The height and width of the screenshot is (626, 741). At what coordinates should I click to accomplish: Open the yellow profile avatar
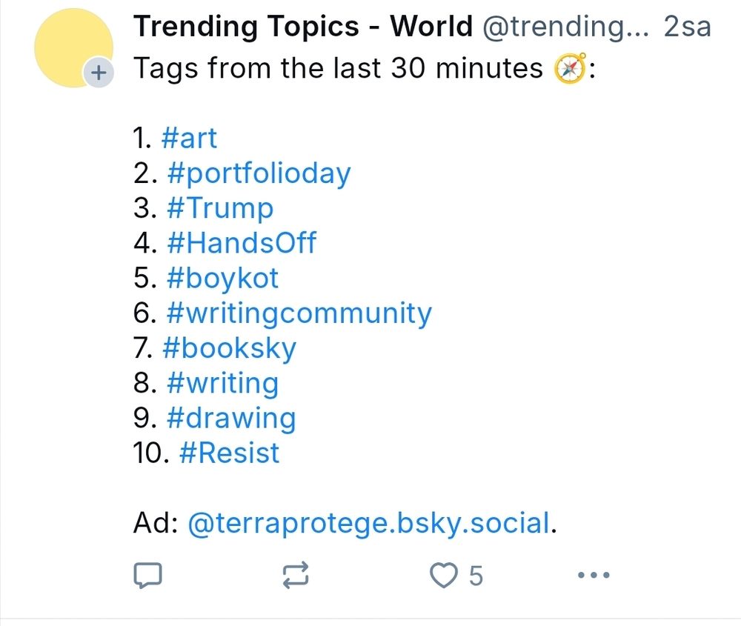tap(73, 47)
